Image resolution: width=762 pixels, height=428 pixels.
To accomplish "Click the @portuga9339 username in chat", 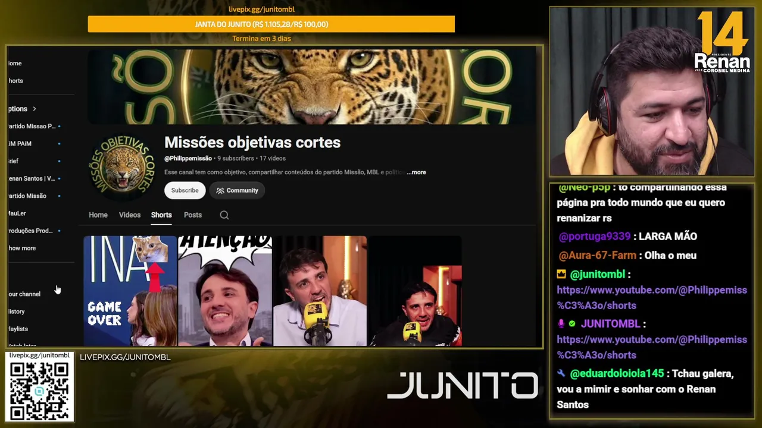I will tap(595, 237).
